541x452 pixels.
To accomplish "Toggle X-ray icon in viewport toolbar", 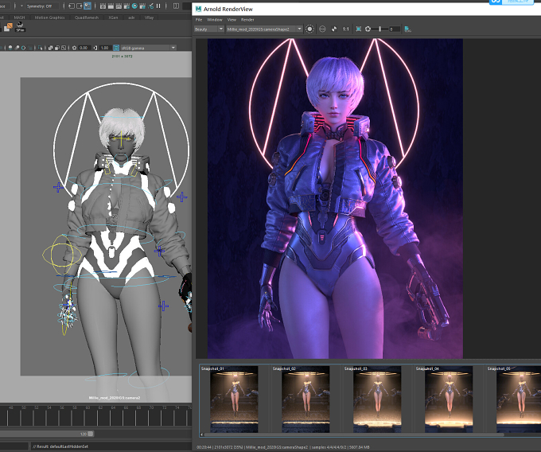I will pyautogui.click(x=50, y=48).
